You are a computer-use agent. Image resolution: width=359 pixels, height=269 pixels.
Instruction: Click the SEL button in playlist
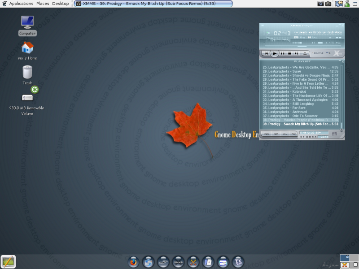coord(285,134)
